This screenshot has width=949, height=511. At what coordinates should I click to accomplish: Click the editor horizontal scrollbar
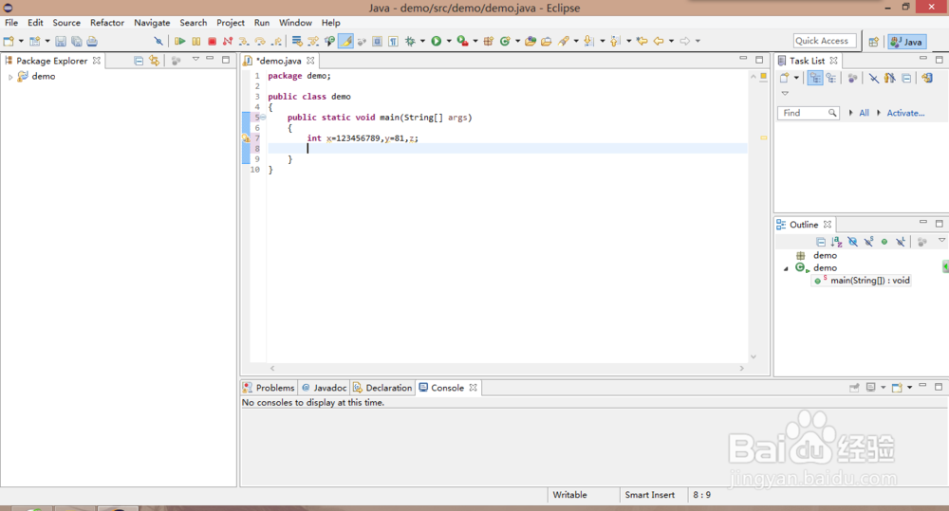(507, 368)
